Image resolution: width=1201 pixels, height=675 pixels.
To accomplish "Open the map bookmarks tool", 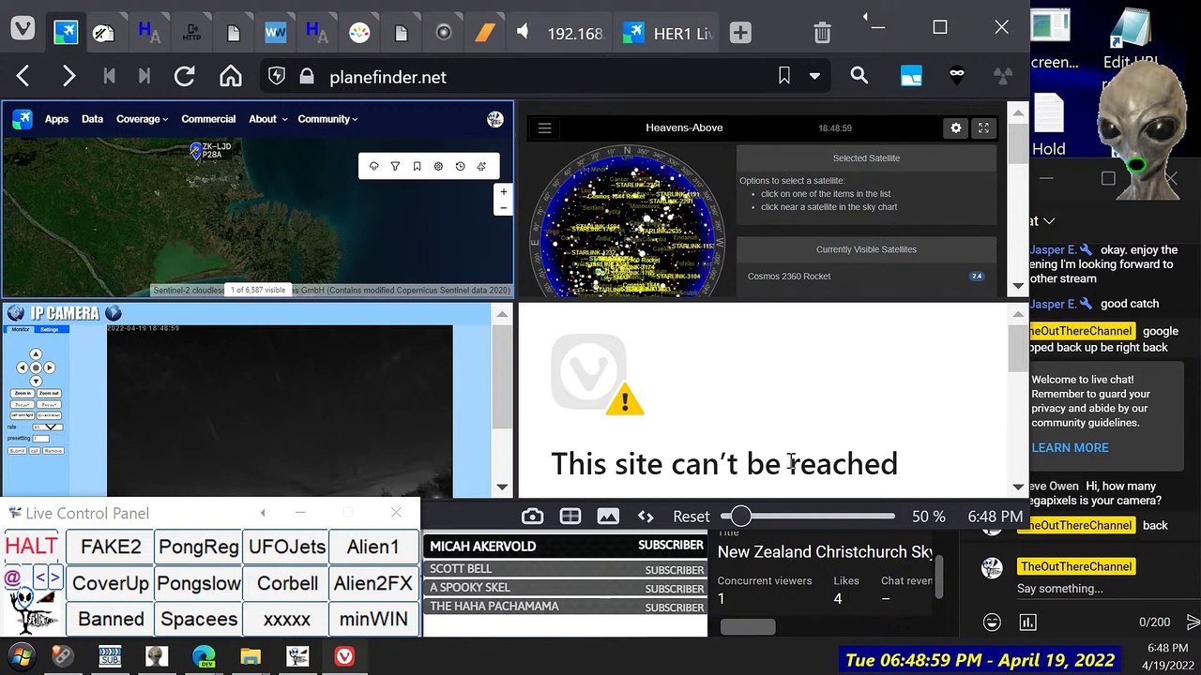I will coord(417,166).
